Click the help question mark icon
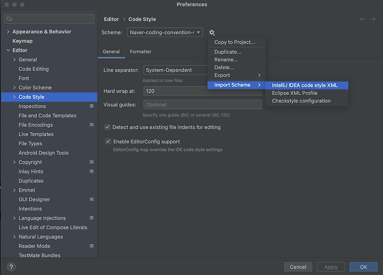The width and height of the screenshot is (383, 275). point(11,267)
